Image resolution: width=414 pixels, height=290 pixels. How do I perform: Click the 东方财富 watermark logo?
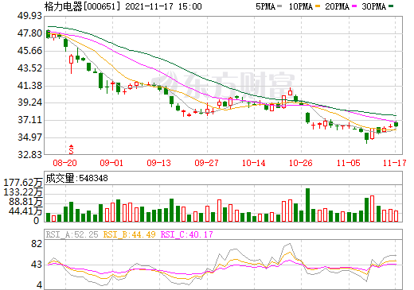(x=223, y=85)
